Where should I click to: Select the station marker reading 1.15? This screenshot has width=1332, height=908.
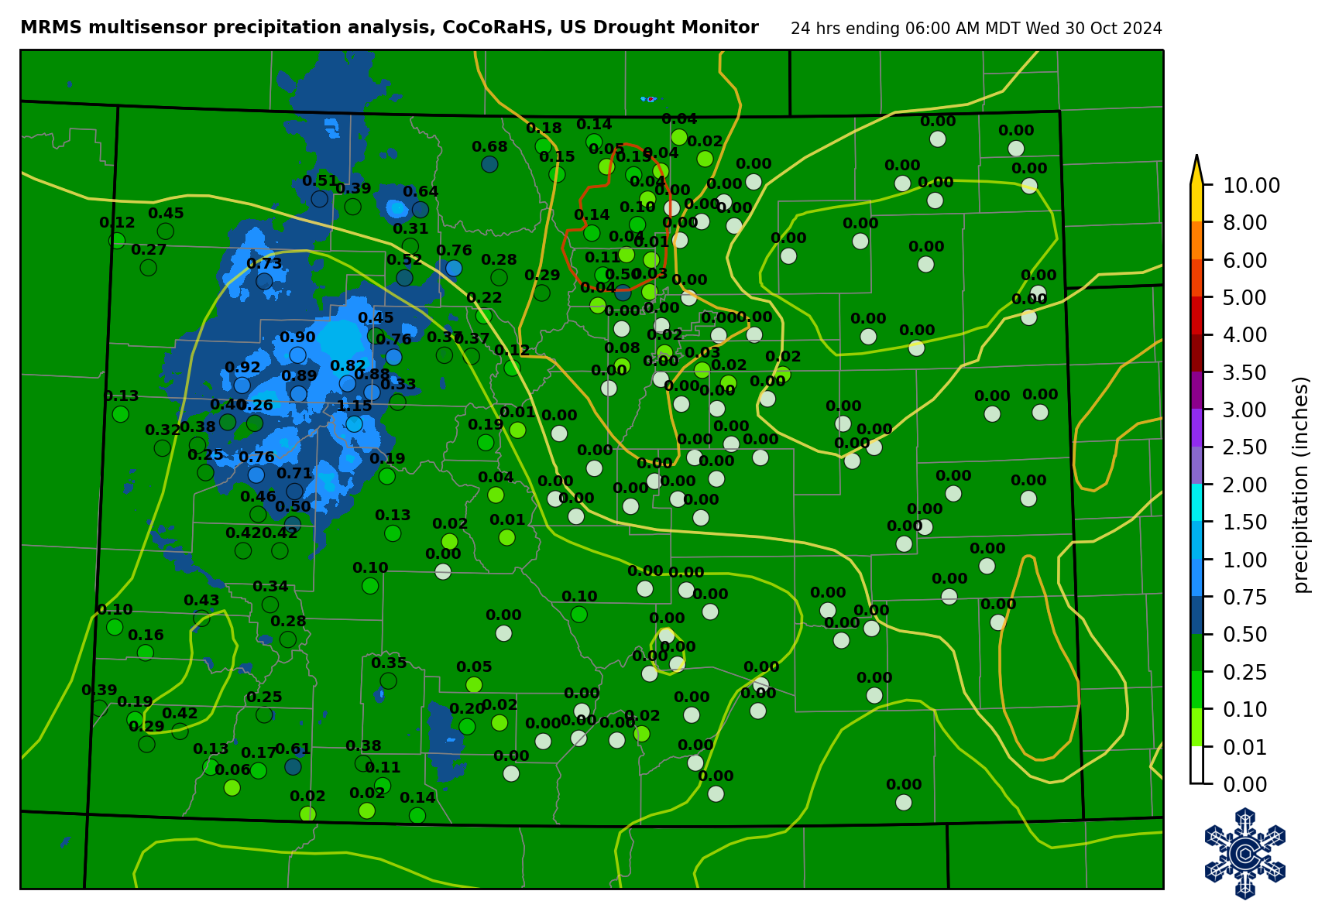click(354, 423)
